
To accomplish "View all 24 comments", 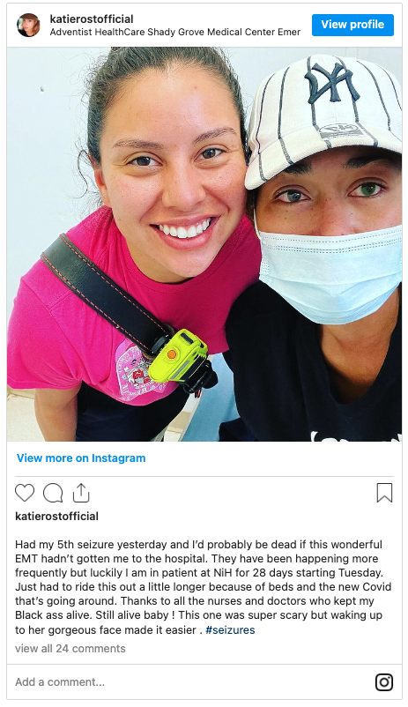I will (x=70, y=649).
